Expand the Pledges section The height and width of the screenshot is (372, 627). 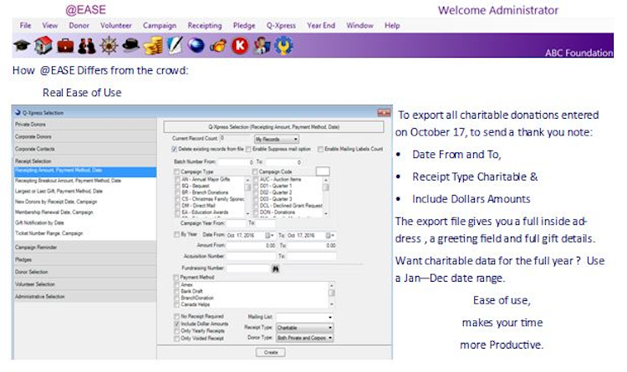point(85,260)
